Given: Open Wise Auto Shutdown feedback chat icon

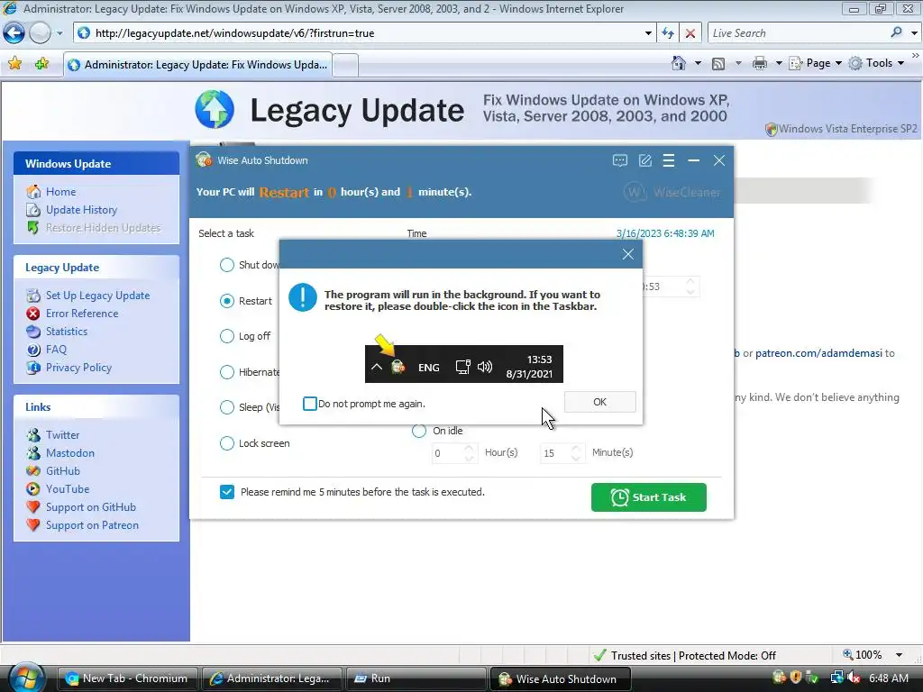Looking at the screenshot, I should [620, 160].
